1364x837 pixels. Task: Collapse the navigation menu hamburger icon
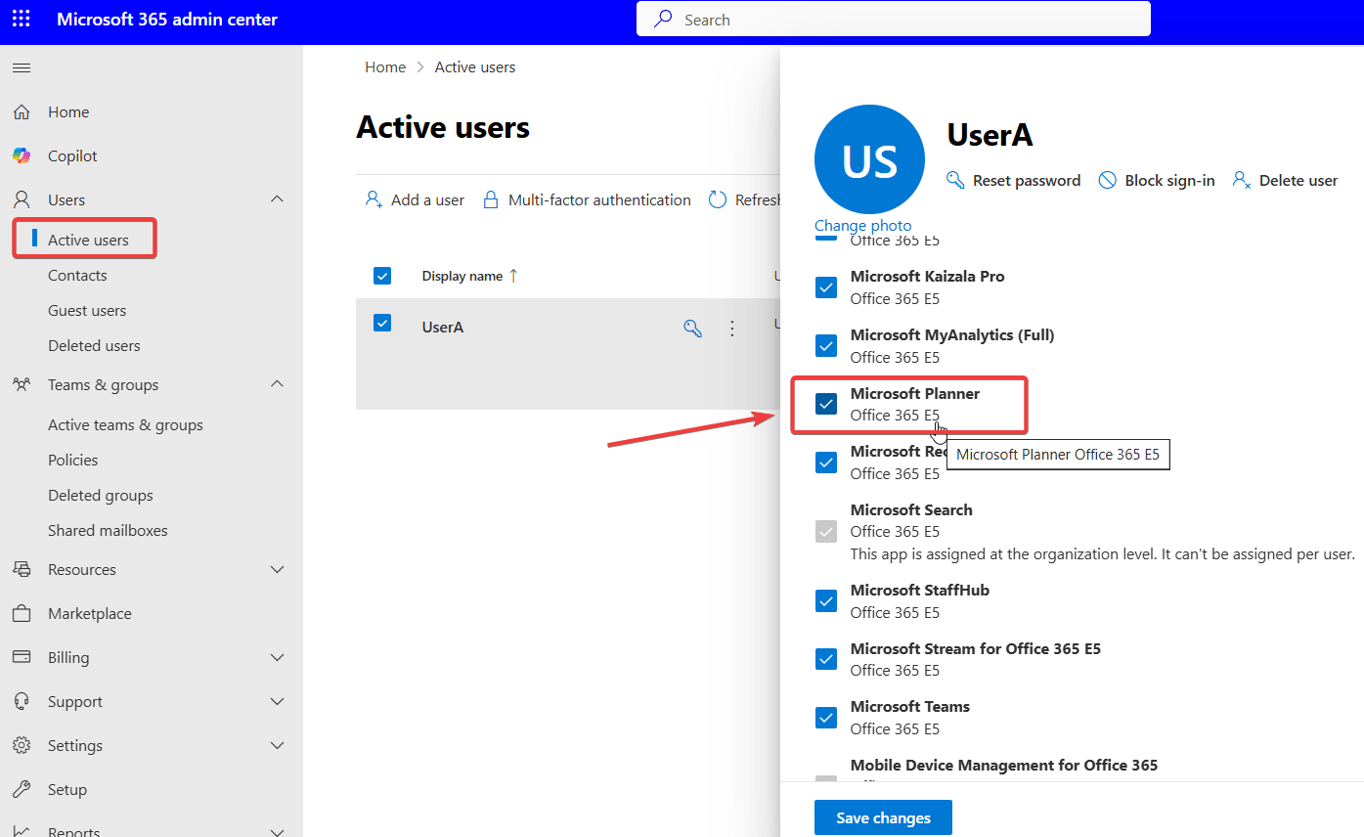(x=22, y=67)
